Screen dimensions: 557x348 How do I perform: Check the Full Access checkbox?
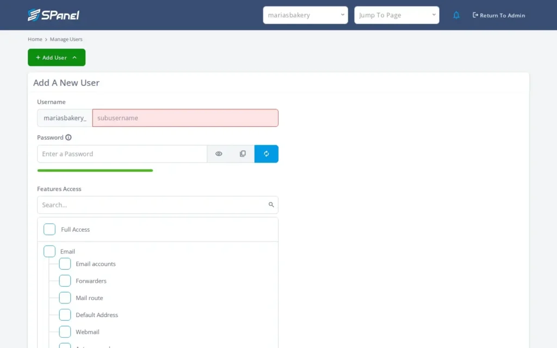(x=49, y=229)
